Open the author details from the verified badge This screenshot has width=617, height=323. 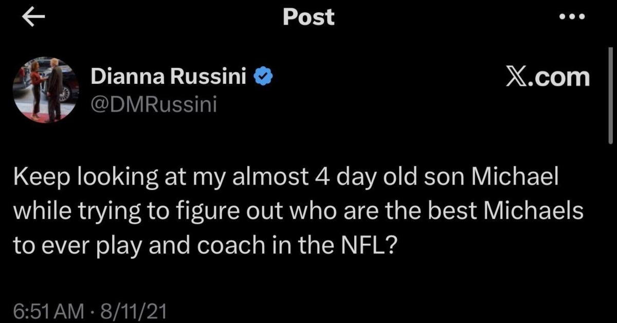click(264, 75)
